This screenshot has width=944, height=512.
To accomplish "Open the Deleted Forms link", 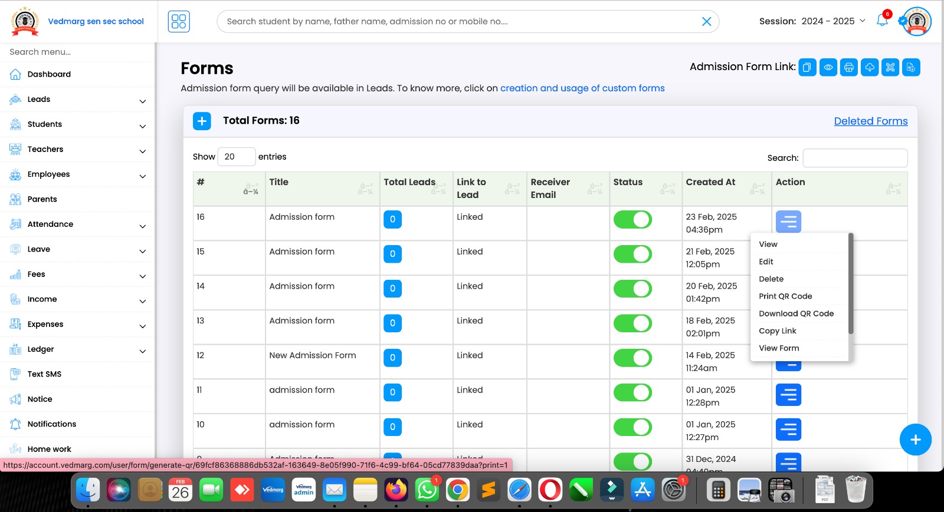I will tap(871, 121).
